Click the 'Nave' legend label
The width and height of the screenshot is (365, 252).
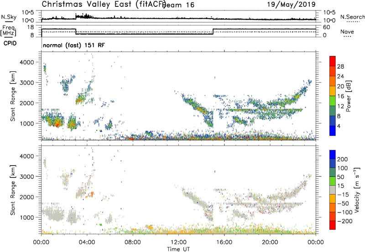click(347, 31)
